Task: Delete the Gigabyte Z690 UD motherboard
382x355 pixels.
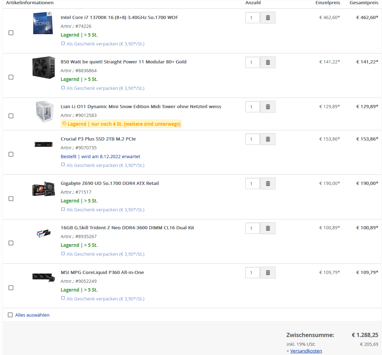Action: (x=268, y=183)
